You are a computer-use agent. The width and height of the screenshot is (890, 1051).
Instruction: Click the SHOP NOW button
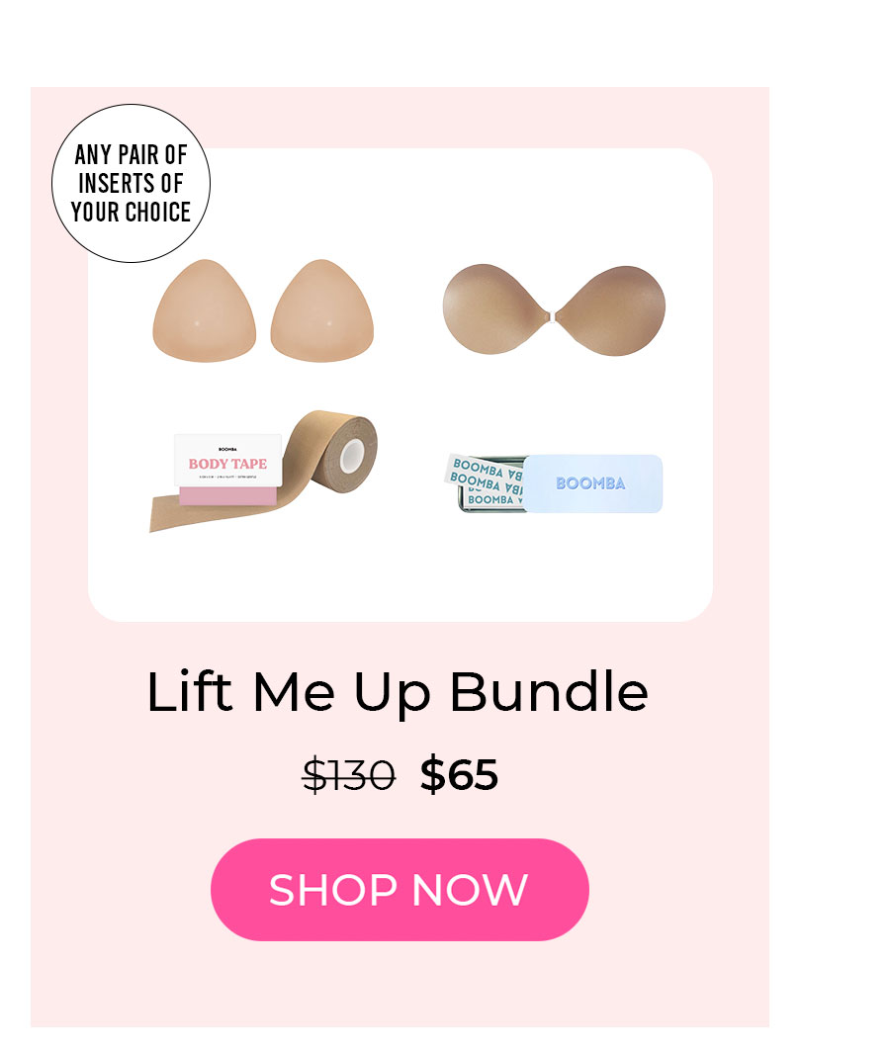pyautogui.click(x=400, y=890)
